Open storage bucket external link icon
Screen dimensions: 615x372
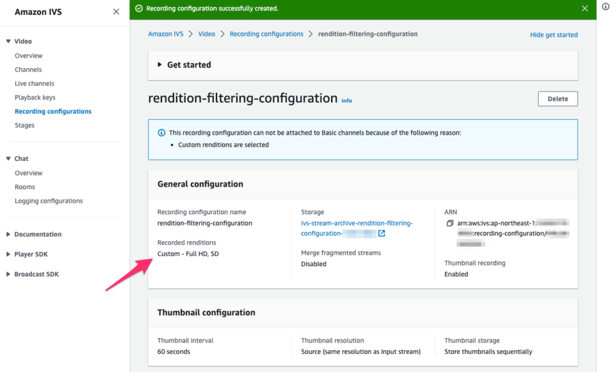[x=382, y=233]
